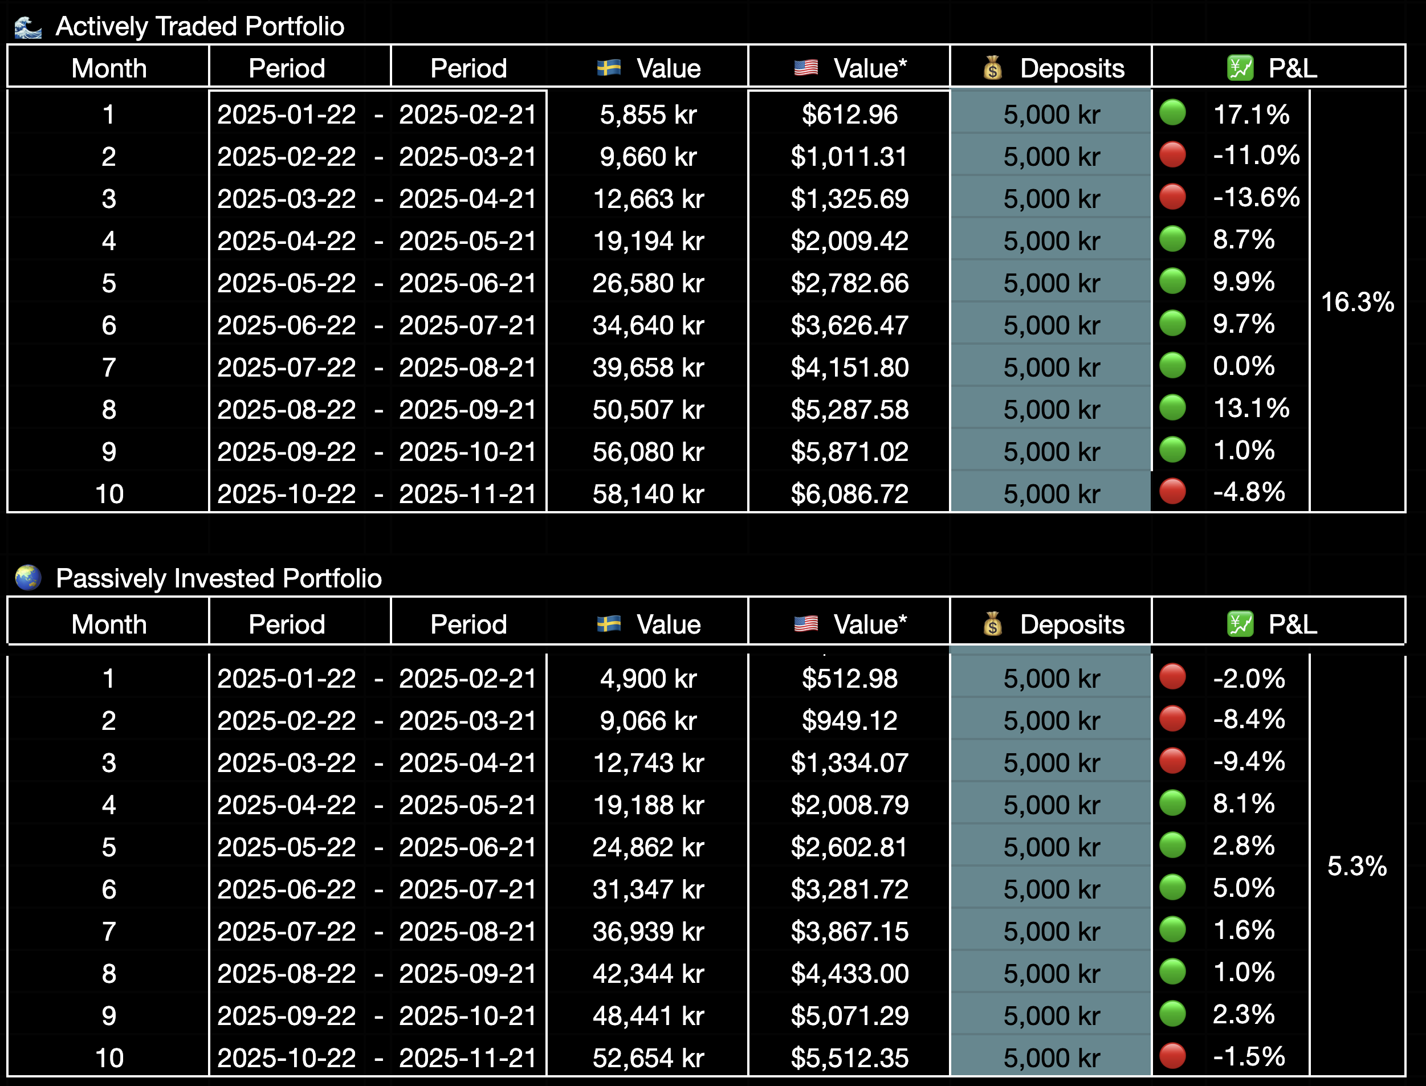Click the 2025-01-22 start date in the passive table
The height and width of the screenshot is (1086, 1426).
coord(287,679)
